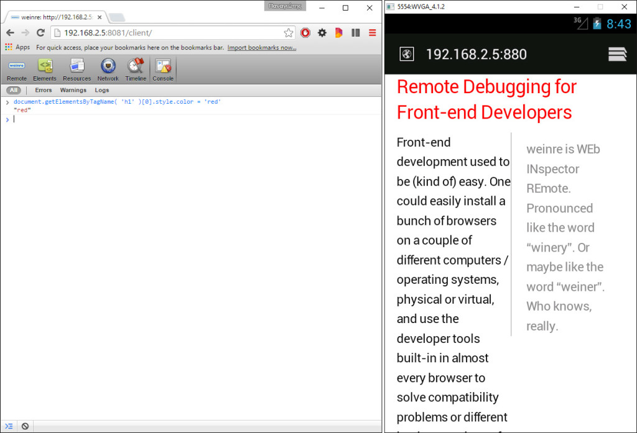Reload the weinre client page
Image resolution: width=637 pixels, height=433 pixels.
point(40,33)
